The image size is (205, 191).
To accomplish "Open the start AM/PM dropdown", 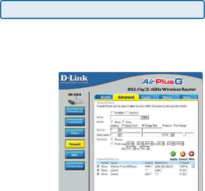I will (149, 144).
